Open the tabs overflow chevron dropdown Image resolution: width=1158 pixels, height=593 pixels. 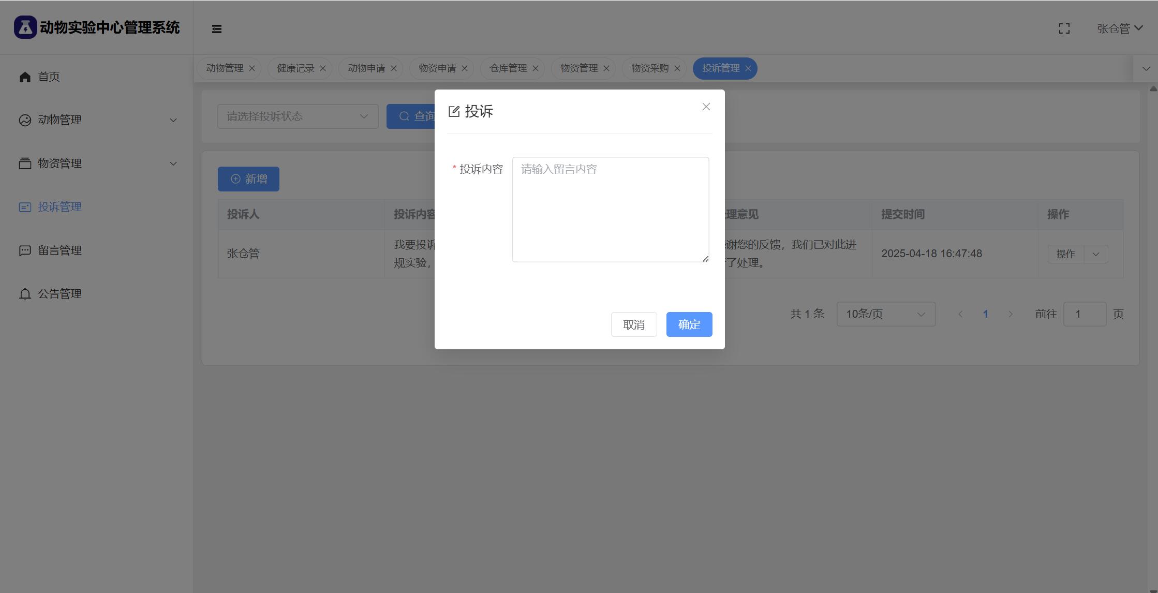pos(1146,69)
